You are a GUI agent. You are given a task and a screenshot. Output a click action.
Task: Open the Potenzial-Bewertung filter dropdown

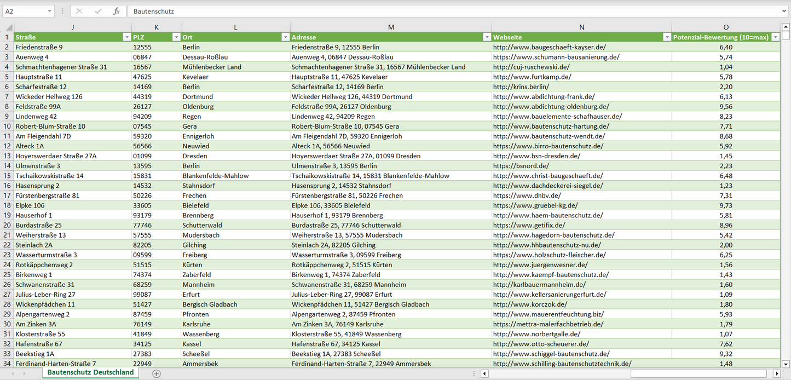coord(775,37)
